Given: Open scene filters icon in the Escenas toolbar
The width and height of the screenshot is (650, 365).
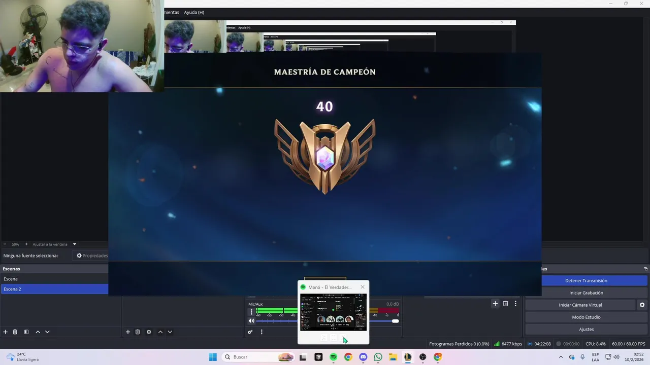Looking at the screenshot, I should pyautogui.click(x=26, y=332).
